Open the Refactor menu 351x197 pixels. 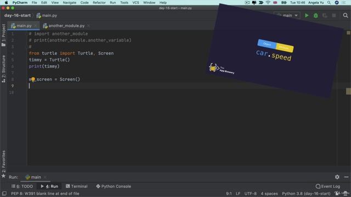click(x=99, y=3)
